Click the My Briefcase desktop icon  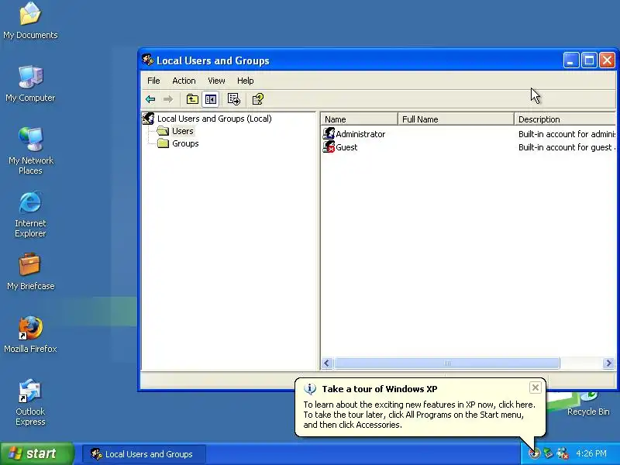tap(30, 272)
